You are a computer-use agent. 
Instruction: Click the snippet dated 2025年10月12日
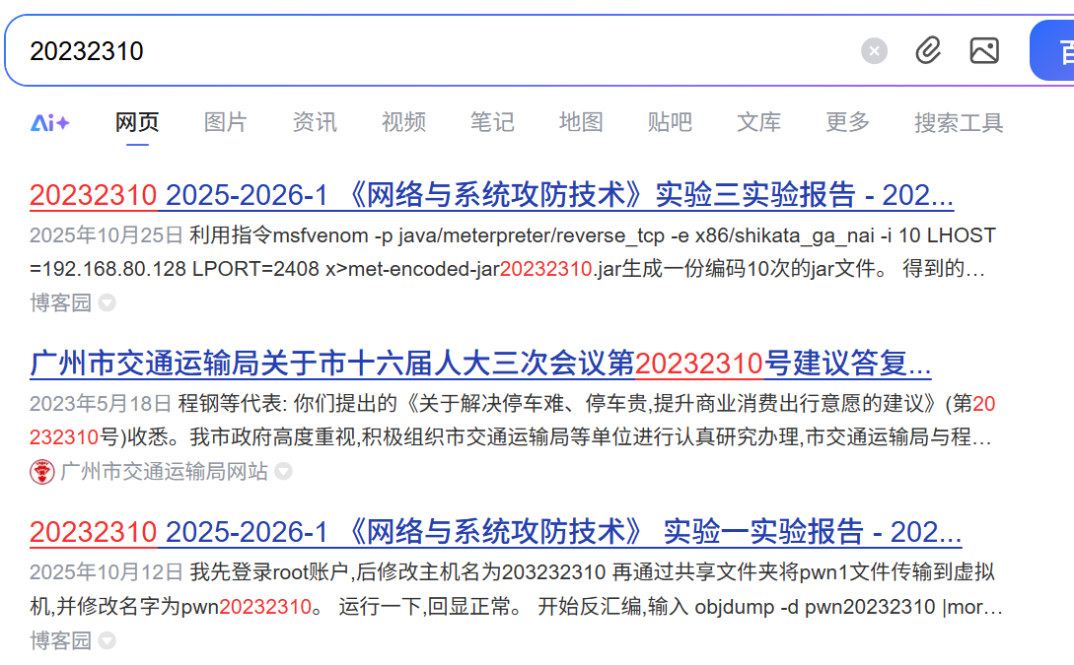pos(516,589)
